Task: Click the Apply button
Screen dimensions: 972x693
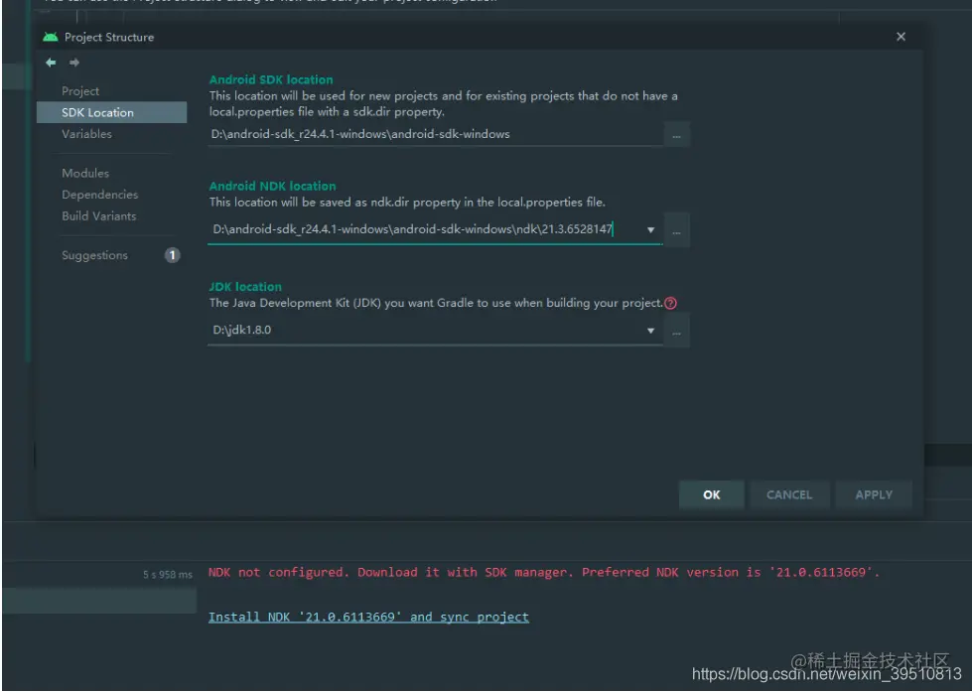Action: pyautogui.click(x=874, y=494)
